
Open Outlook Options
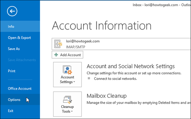coord(20,100)
